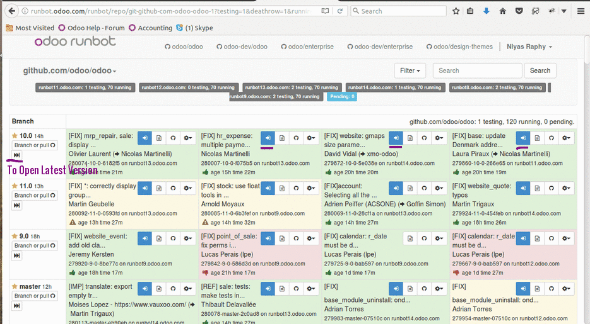
Task: Open the gear dropdown for the website gmaps build
Action: pos(439,138)
